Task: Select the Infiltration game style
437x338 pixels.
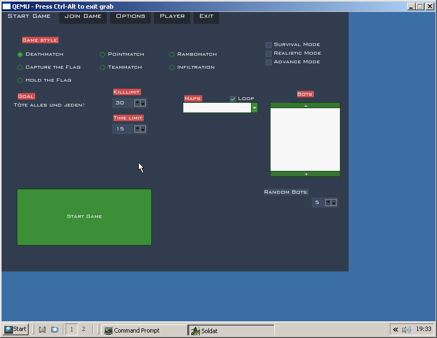Action: pyautogui.click(x=172, y=68)
